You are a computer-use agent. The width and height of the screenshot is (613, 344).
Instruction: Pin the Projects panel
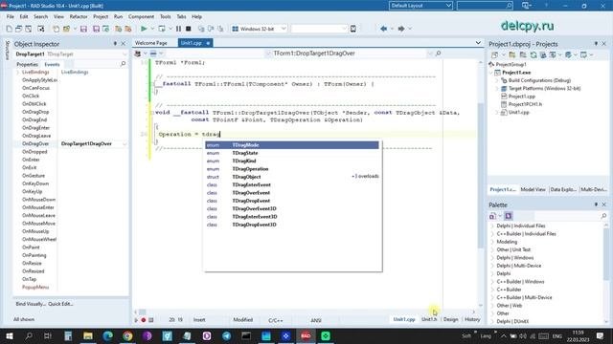[x=596, y=44]
